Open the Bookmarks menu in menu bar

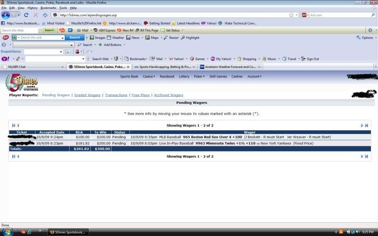pos(48,8)
